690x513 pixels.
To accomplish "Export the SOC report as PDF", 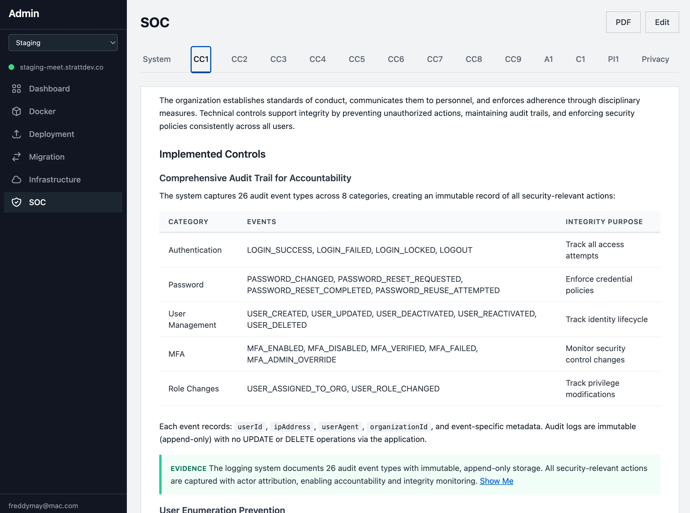I will coord(623,22).
